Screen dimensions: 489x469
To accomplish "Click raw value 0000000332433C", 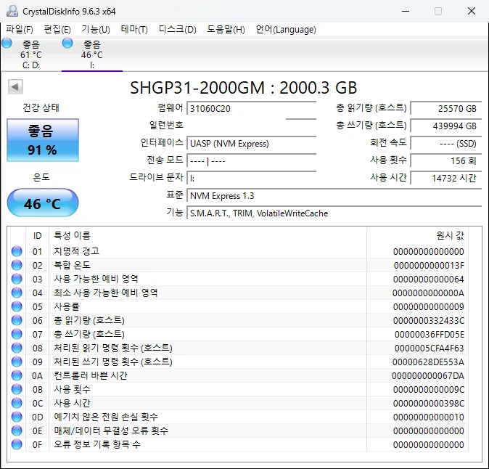I will (x=429, y=320).
